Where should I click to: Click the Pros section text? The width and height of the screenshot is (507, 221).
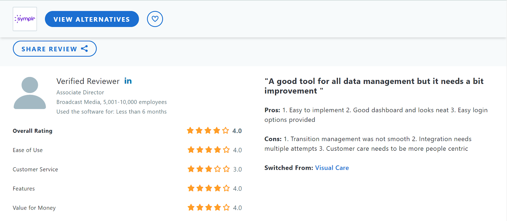coord(376,115)
